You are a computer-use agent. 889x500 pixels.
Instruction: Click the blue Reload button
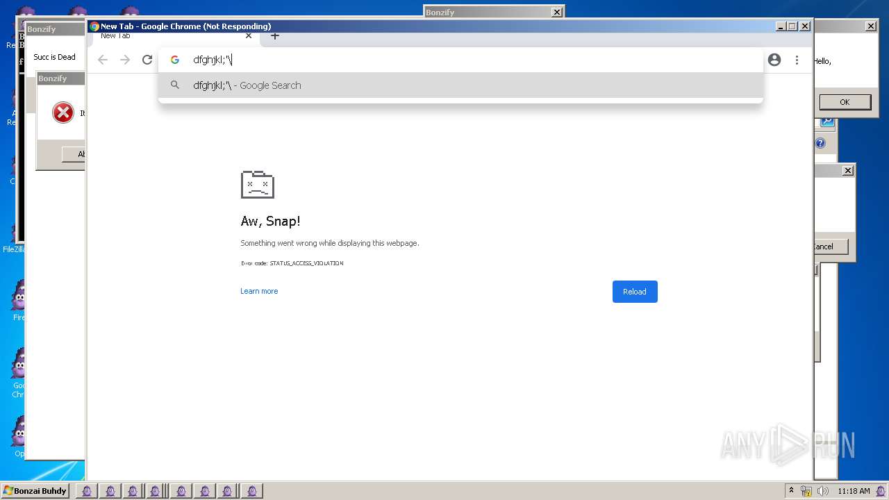coord(635,292)
